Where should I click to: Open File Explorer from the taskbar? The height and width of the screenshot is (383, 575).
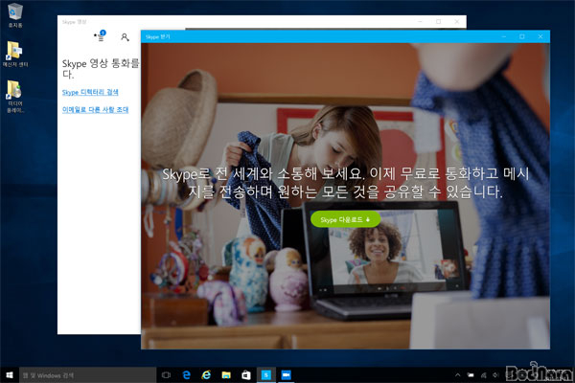pyautogui.click(x=226, y=375)
